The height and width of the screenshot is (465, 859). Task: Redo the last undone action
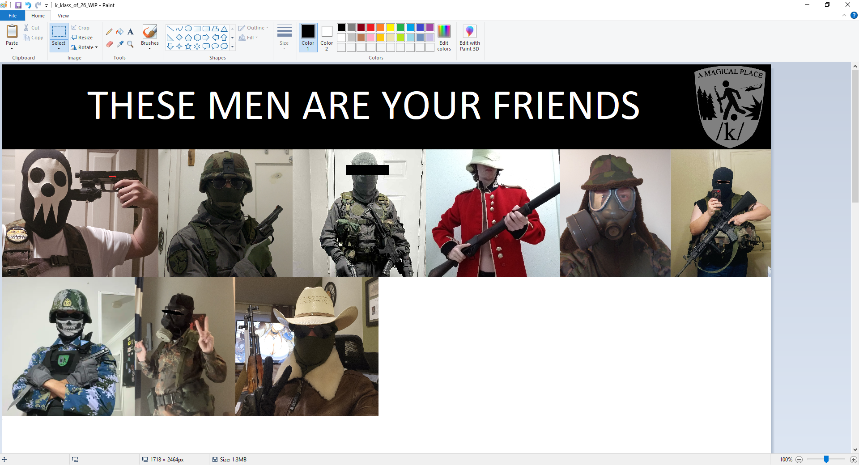click(x=38, y=5)
